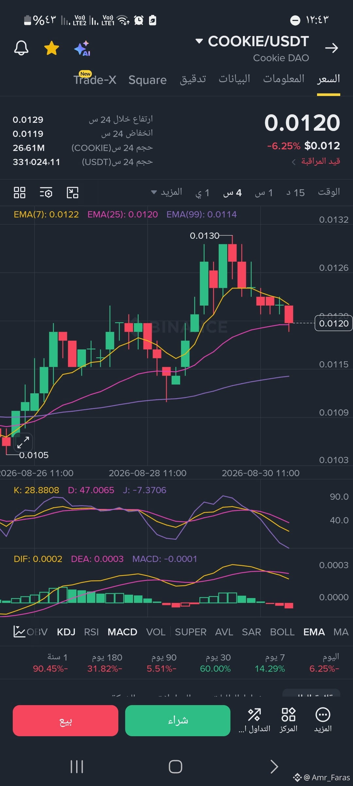Open the البيانات tab
This screenshot has width=353, height=786.
click(x=234, y=79)
